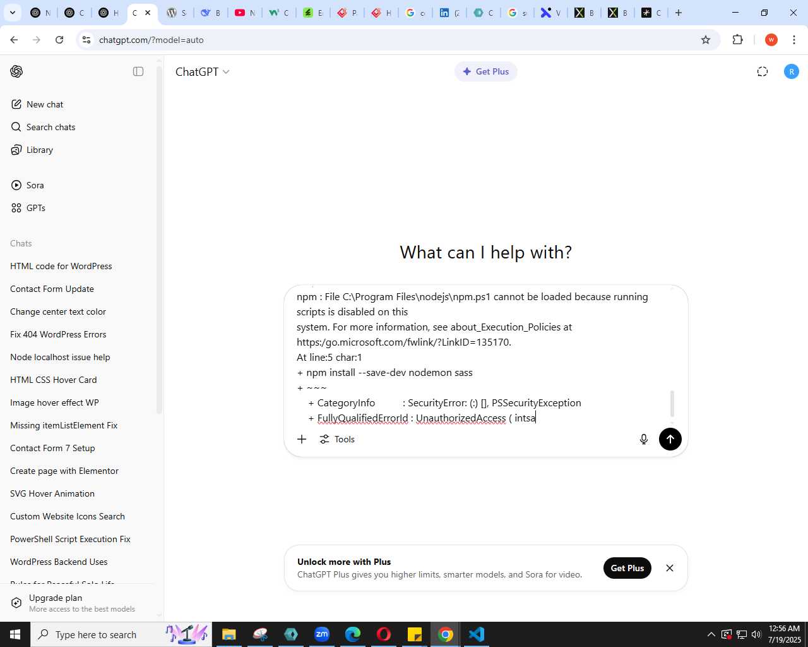The height and width of the screenshot is (647, 808).
Task: Click the address bar URL chatgpt.com
Action: (x=151, y=40)
